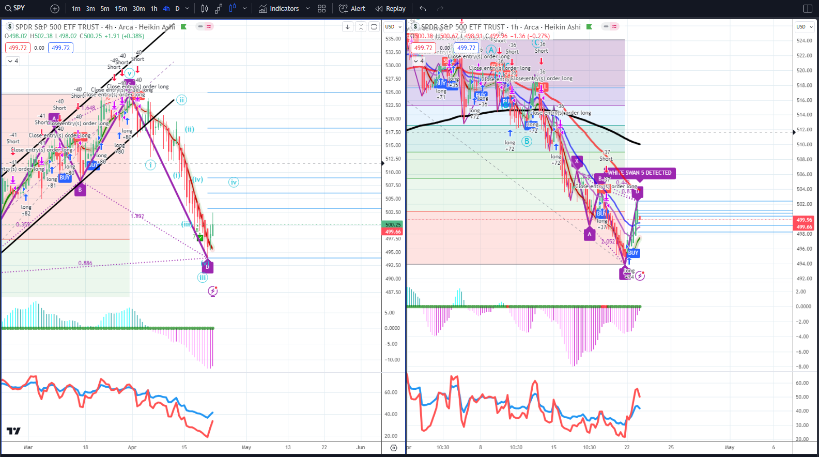Click the right chart 499.96 red price label
This screenshot has height=457, width=819.
[x=804, y=220]
